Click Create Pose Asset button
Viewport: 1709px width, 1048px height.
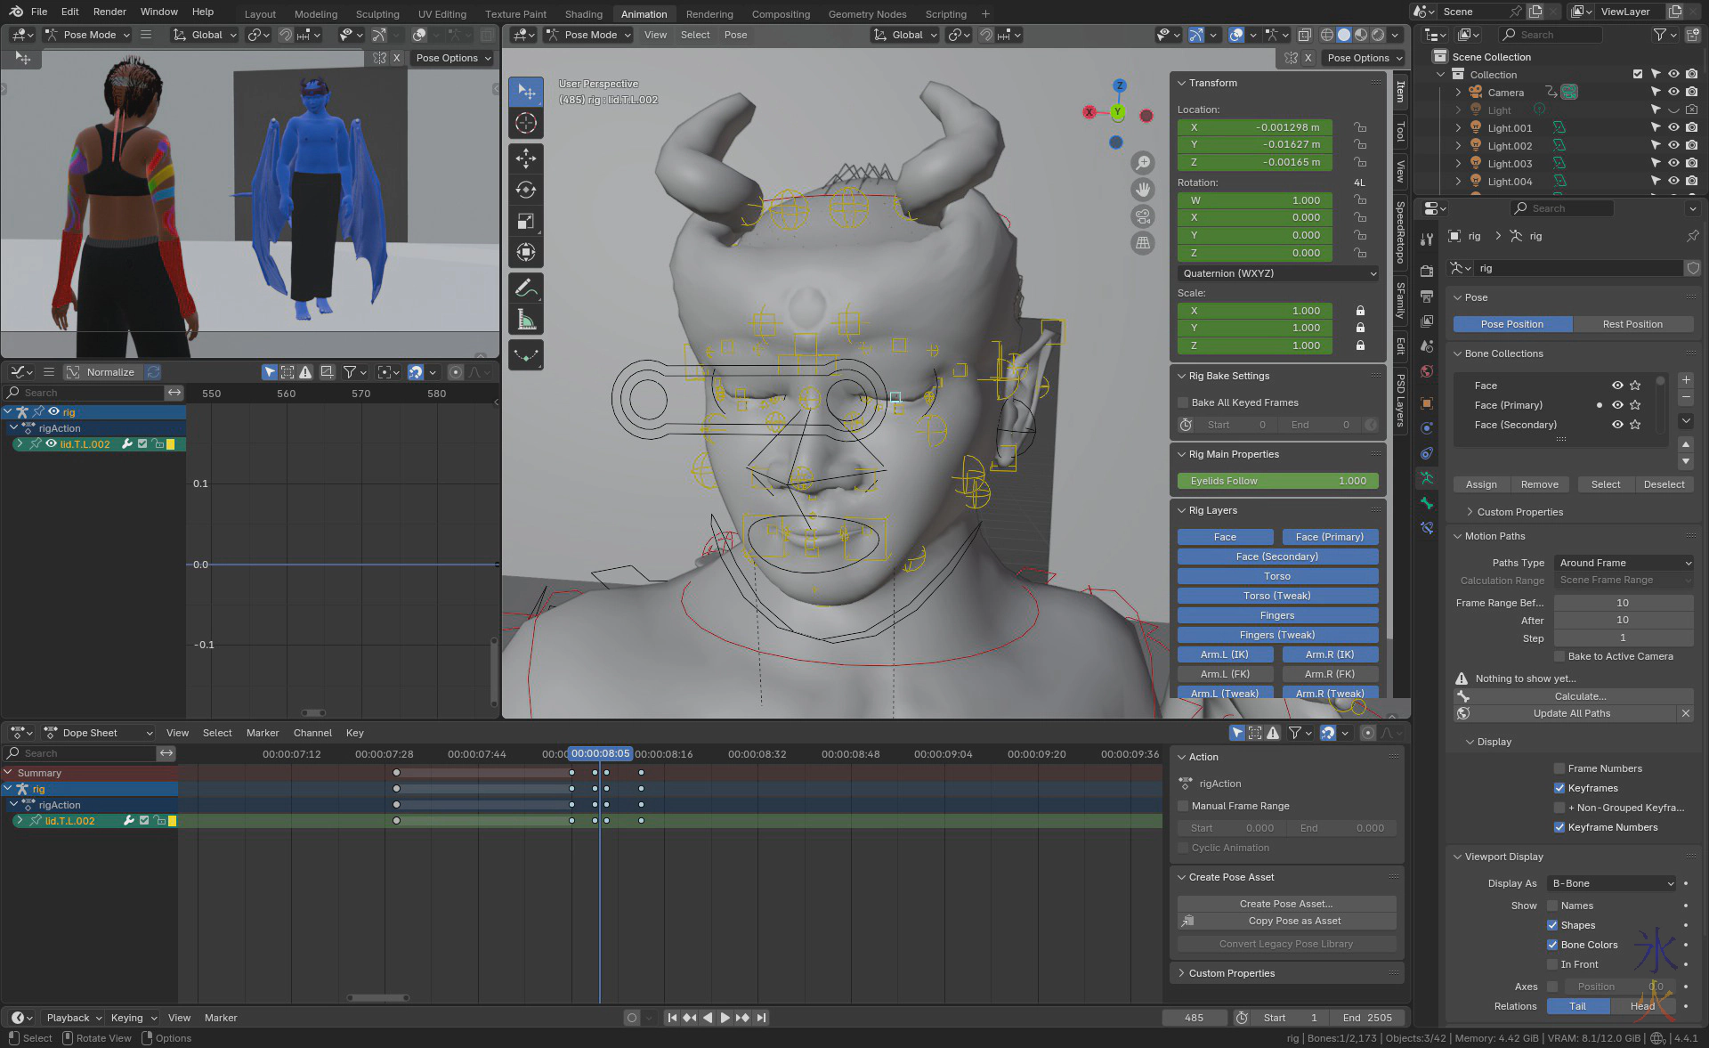1285,904
